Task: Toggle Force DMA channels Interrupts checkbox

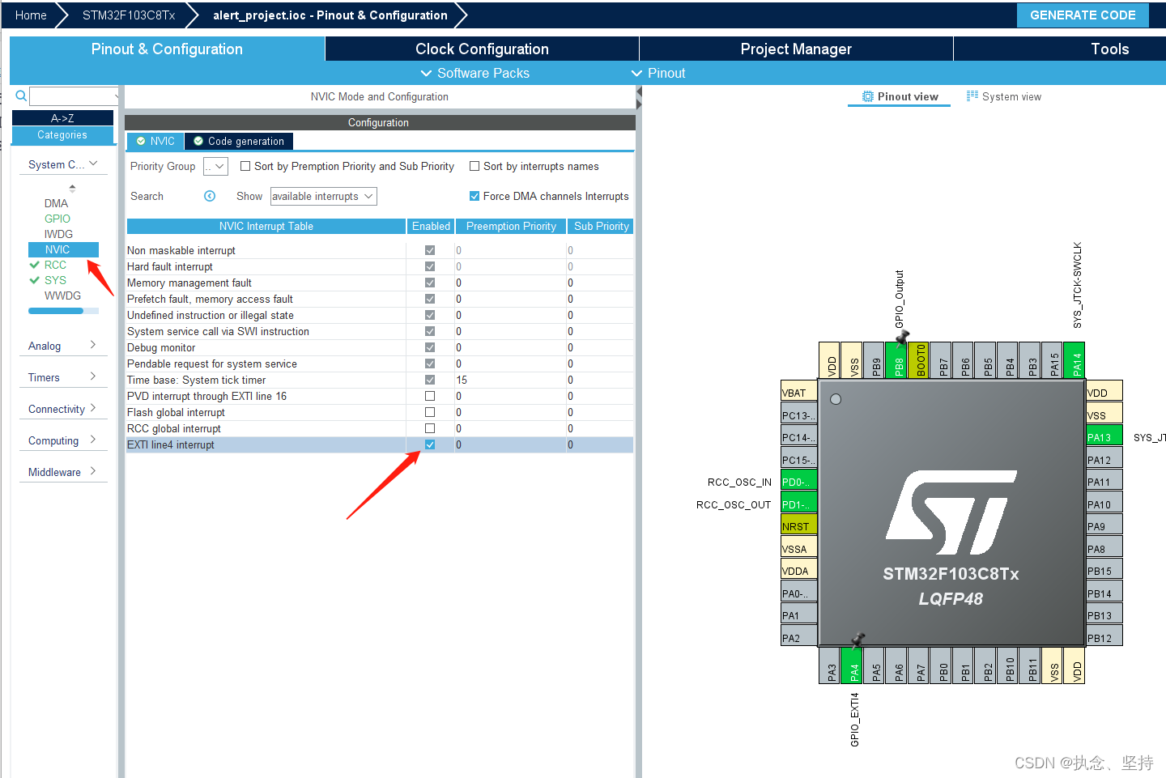Action: (x=474, y=196)
